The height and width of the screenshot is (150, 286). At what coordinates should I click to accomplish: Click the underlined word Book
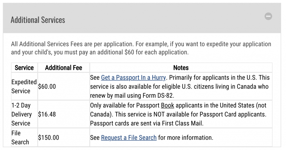(168, 105)
